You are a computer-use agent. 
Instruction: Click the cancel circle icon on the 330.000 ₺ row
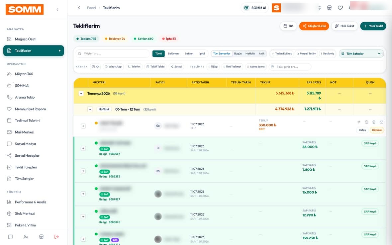click(366, 122)
